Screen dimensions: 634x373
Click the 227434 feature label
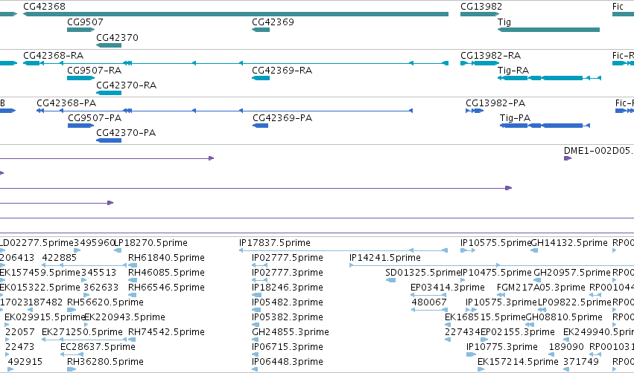coord(462,332)
